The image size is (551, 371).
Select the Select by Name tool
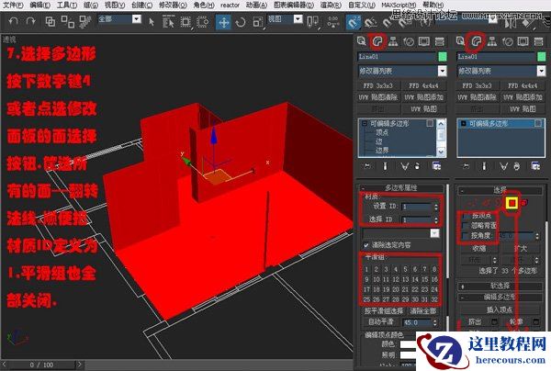(x=169, y=22)
